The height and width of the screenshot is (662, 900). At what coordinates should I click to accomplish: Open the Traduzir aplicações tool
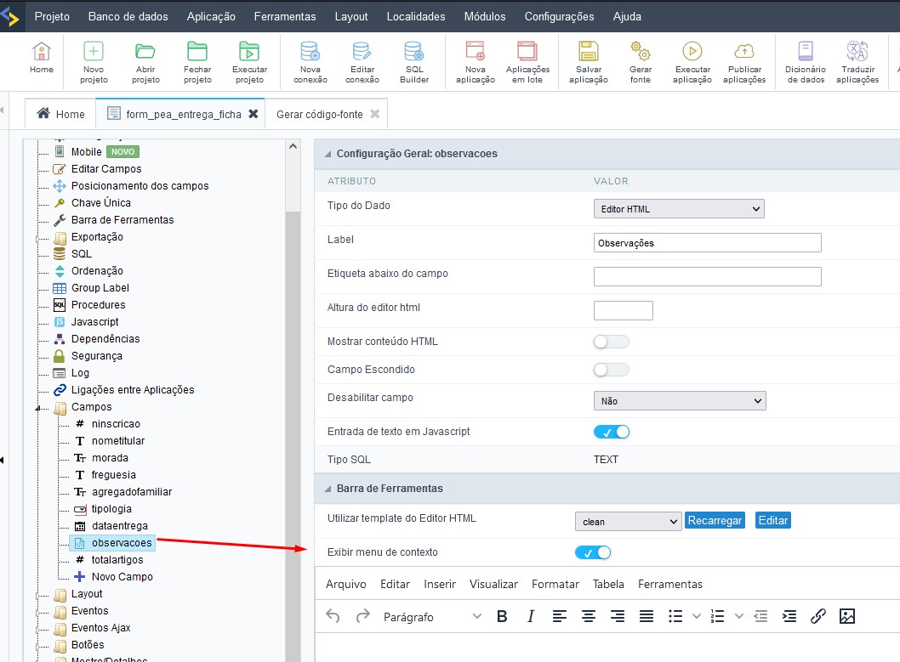[x=857, y=63]
